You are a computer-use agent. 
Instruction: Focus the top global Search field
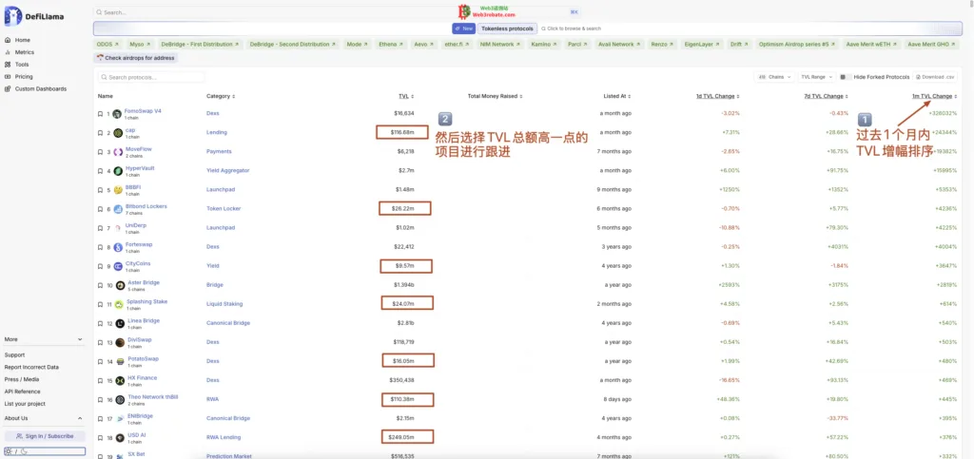(338, 12)
